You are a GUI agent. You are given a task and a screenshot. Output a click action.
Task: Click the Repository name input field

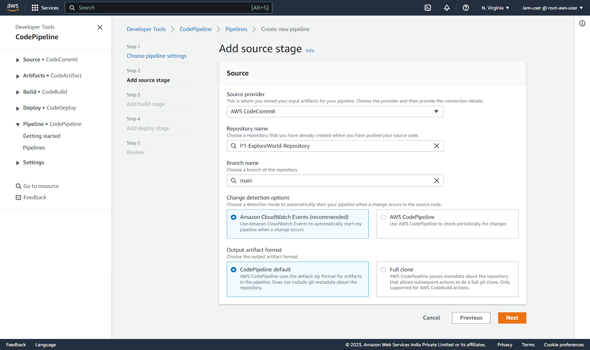tap(335, 146)
